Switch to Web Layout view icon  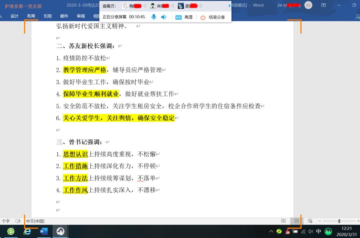click(x=310, y=221)
